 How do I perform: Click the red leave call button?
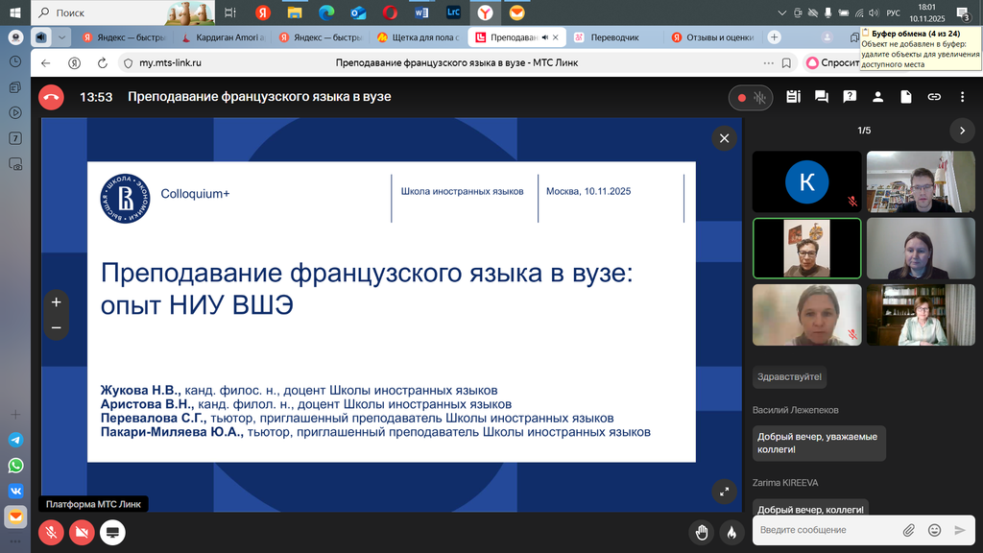52,97
